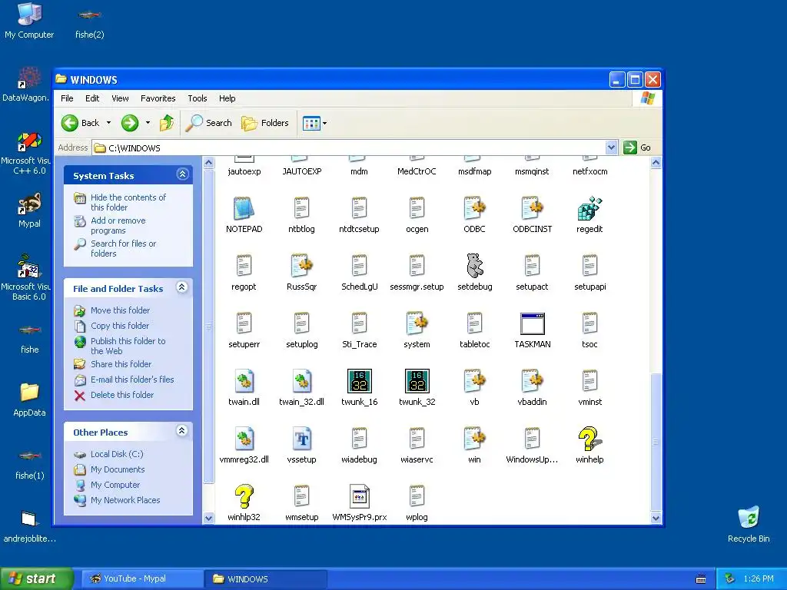Select the winhelp question mark icon
The height and width of the screenshot is (590, 787).
coord(589,439)
